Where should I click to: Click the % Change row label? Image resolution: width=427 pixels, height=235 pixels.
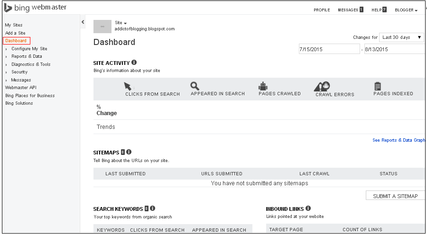(x=106, y=110)
